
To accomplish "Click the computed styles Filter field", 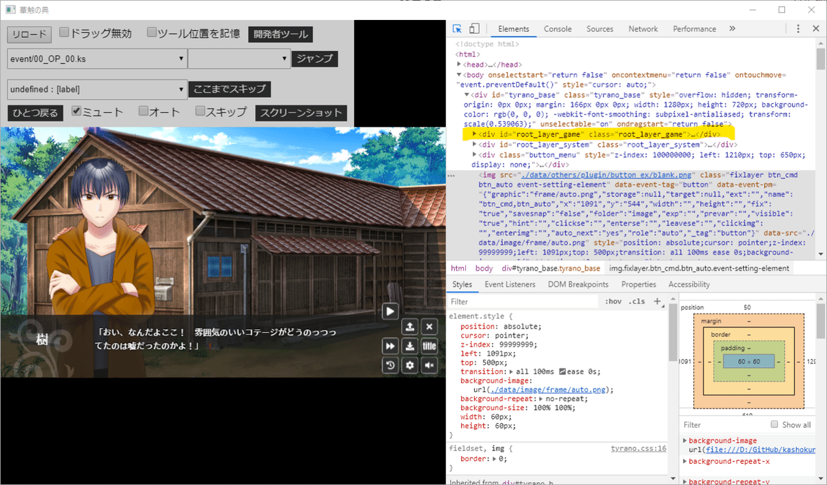I will [724, 424].
